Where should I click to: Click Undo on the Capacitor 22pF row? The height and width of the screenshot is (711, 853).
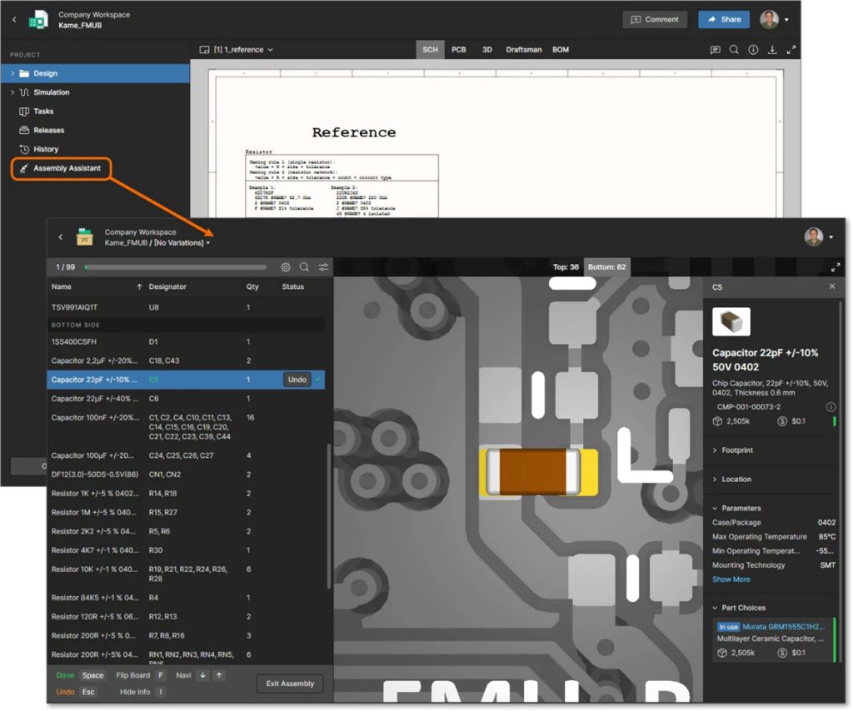coord(297,380)
